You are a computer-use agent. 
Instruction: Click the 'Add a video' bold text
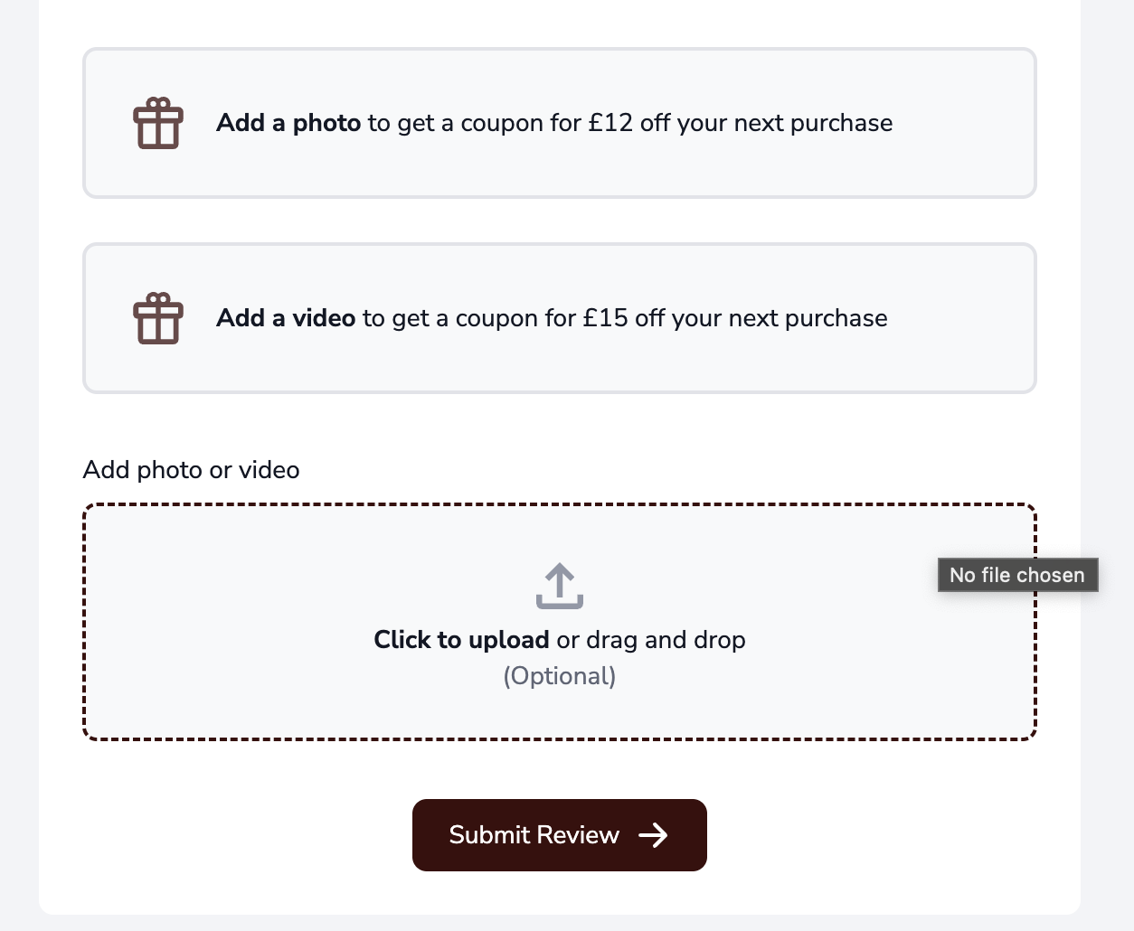(286, 318)
